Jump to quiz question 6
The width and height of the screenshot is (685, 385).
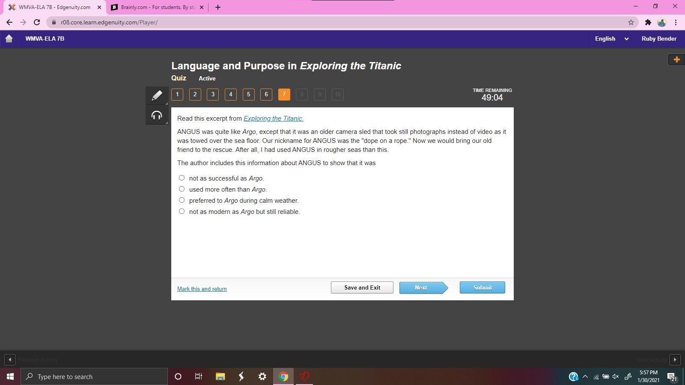coord(266,95)
